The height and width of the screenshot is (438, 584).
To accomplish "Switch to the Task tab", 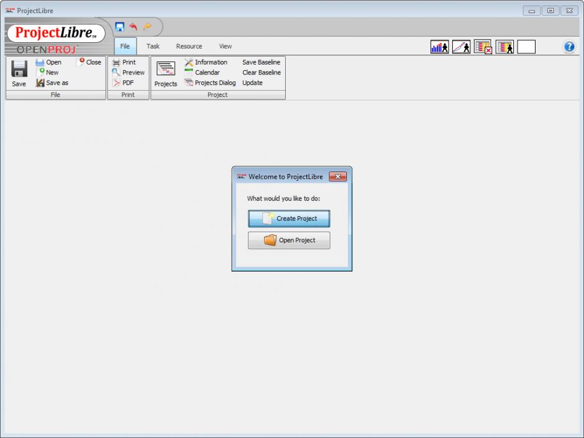I will pos(153,46).
